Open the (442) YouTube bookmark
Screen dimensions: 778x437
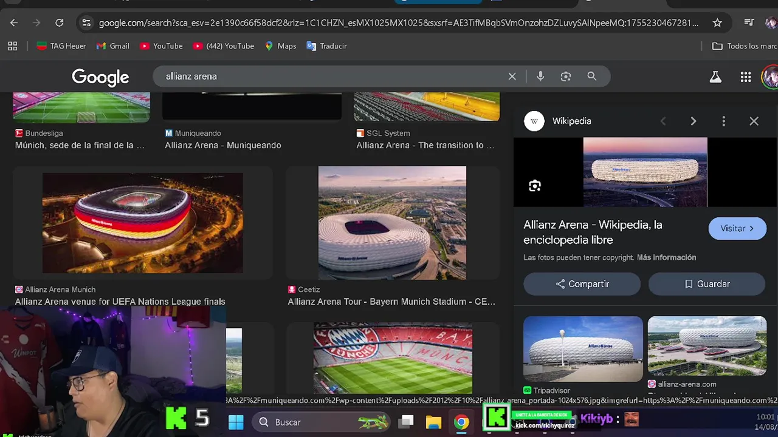click(224, 46)
